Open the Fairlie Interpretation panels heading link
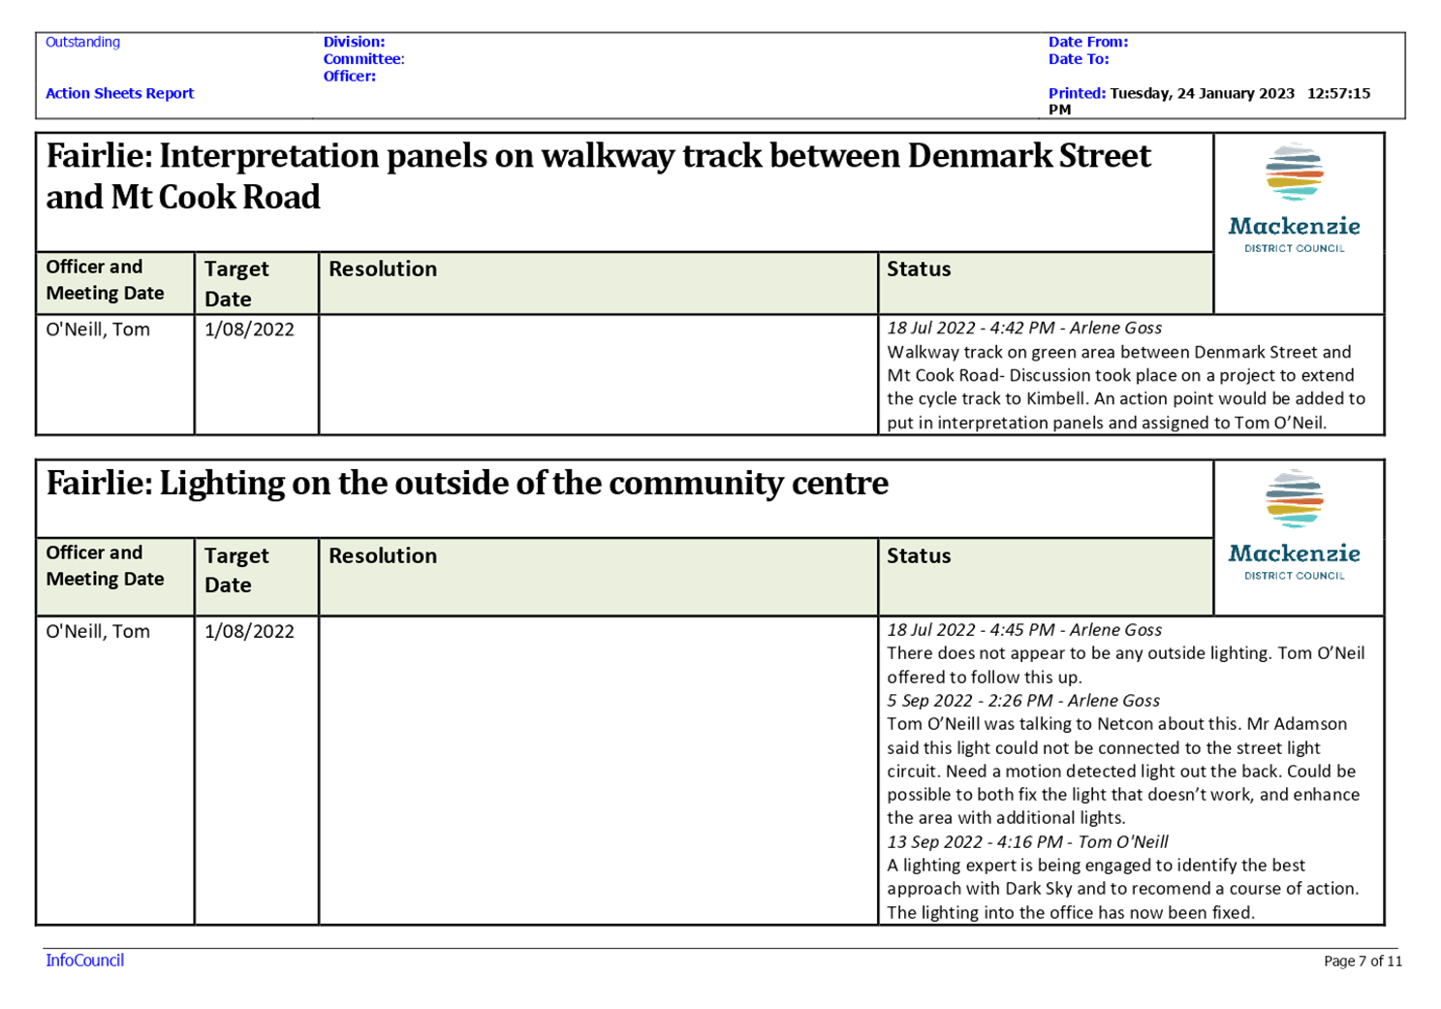The height and width of the screenshot is (1009, 1441). coord(597,175)
